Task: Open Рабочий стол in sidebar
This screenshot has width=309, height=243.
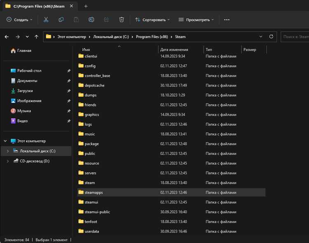Action: coord(26,71)
